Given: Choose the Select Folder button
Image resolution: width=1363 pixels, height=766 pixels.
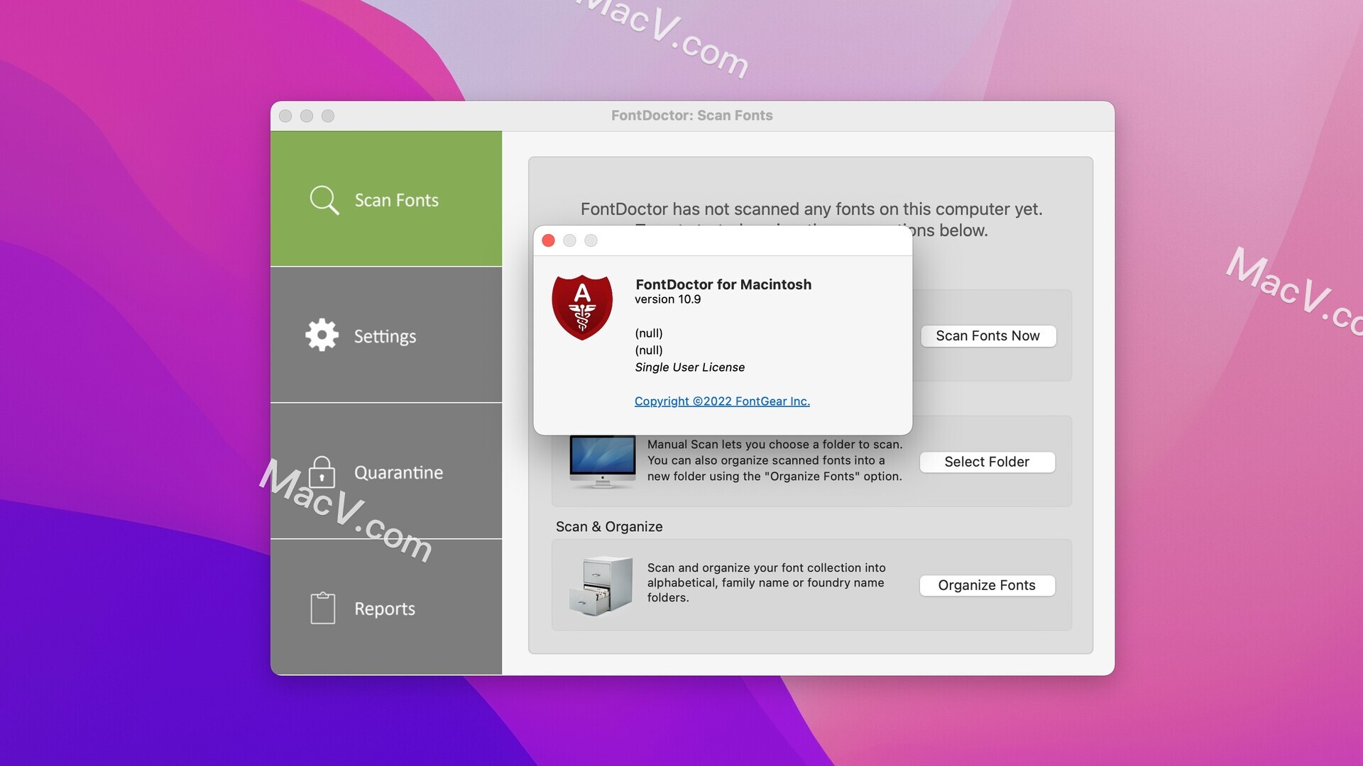Looking at the screenshot, I should 987,462.
